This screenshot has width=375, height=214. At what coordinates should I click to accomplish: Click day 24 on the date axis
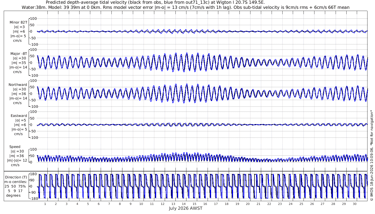tap(291, 204)
